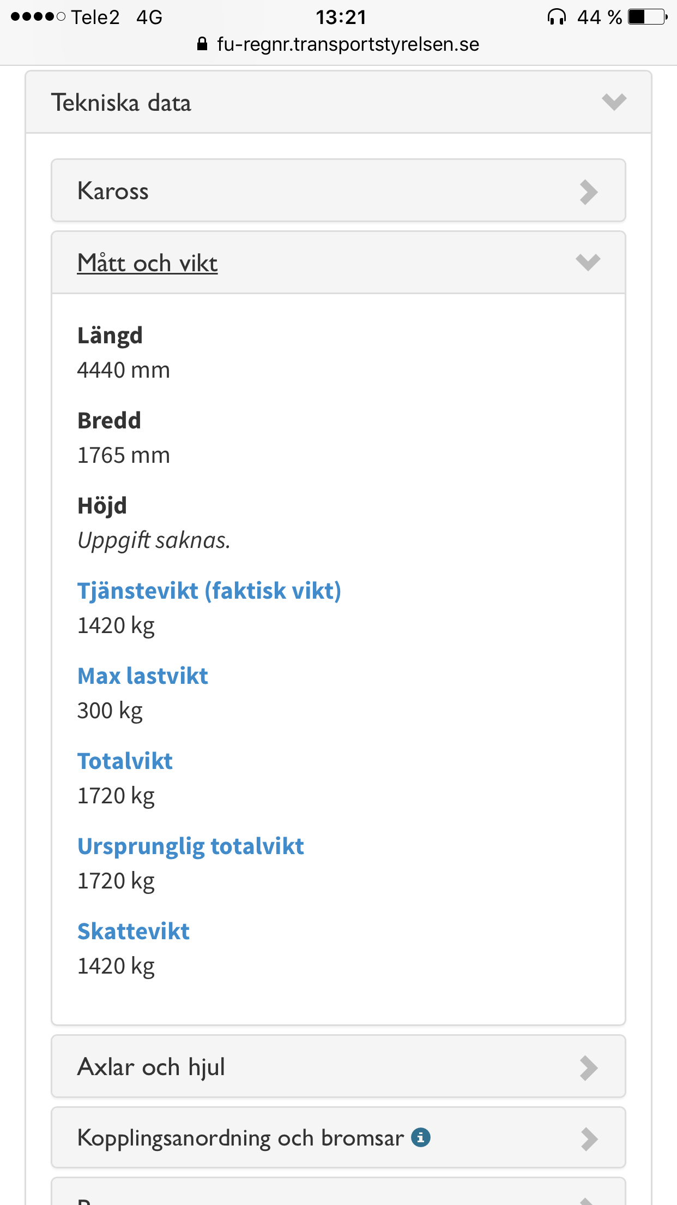Open the Tjänstevikt (faktisk vikt) link

click(209, 591)
